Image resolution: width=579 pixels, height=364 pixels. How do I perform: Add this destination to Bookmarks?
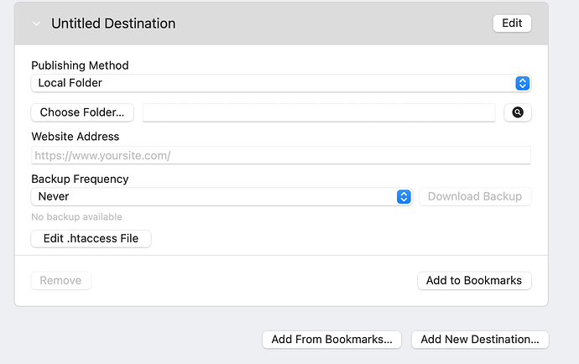coord(474,281)
